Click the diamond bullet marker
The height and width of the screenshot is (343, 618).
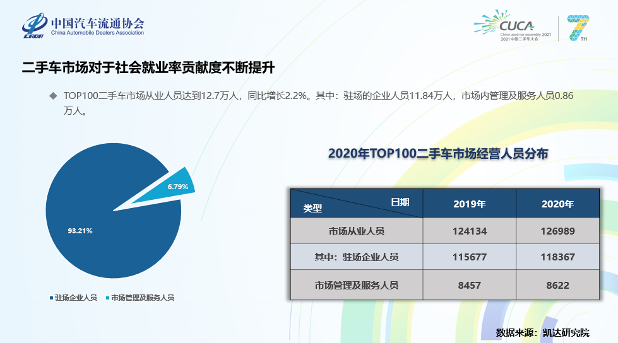pos(53,96)
